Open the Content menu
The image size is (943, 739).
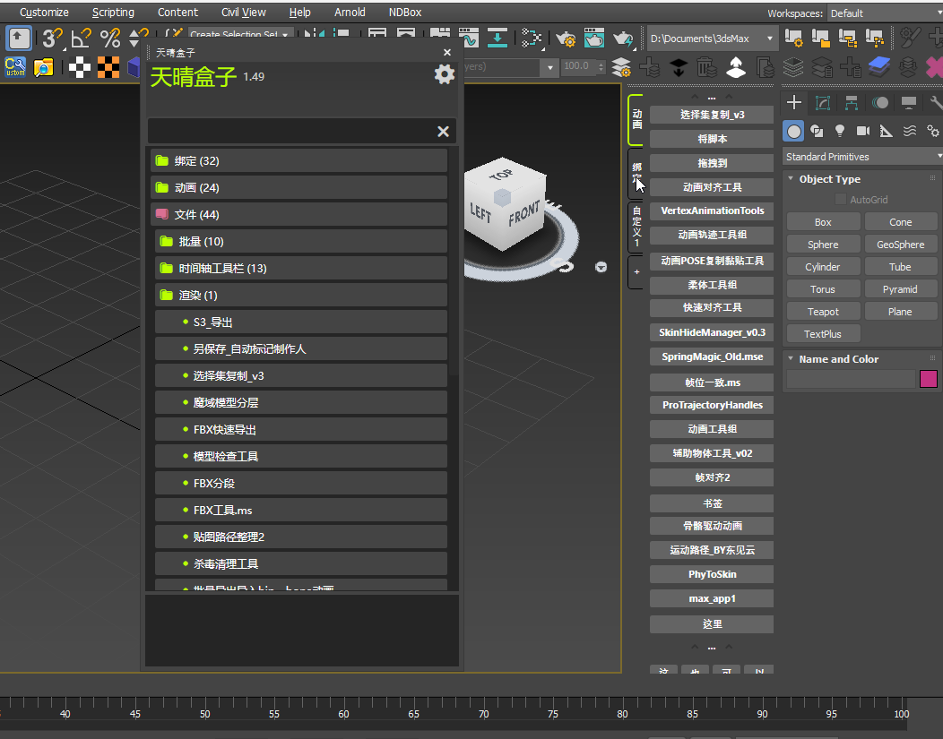tap(177, 12)
